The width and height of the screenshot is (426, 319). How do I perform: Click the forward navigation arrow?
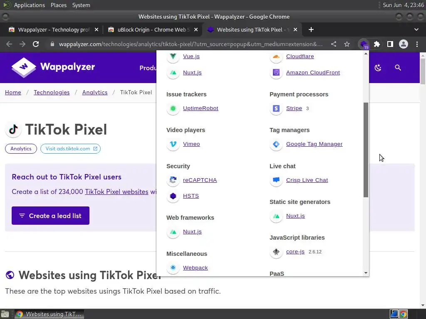click(x=22, y=44)
